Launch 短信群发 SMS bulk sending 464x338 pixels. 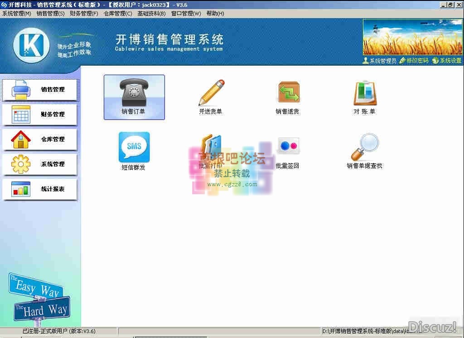(134, 147)
